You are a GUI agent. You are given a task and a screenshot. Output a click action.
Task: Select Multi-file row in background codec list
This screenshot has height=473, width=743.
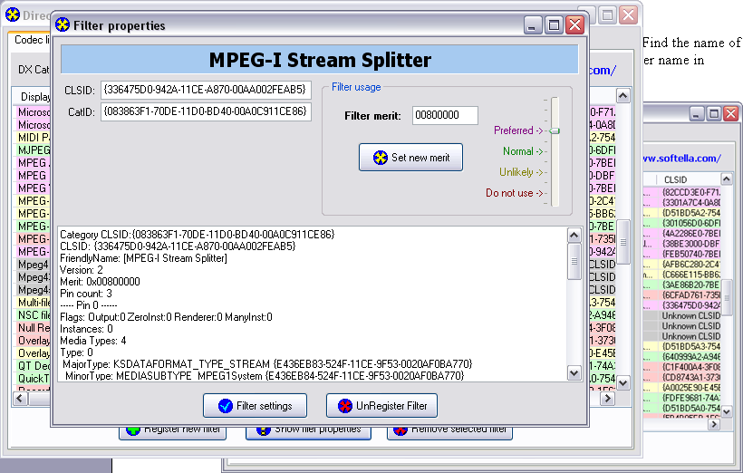click(x=34, y=303)
